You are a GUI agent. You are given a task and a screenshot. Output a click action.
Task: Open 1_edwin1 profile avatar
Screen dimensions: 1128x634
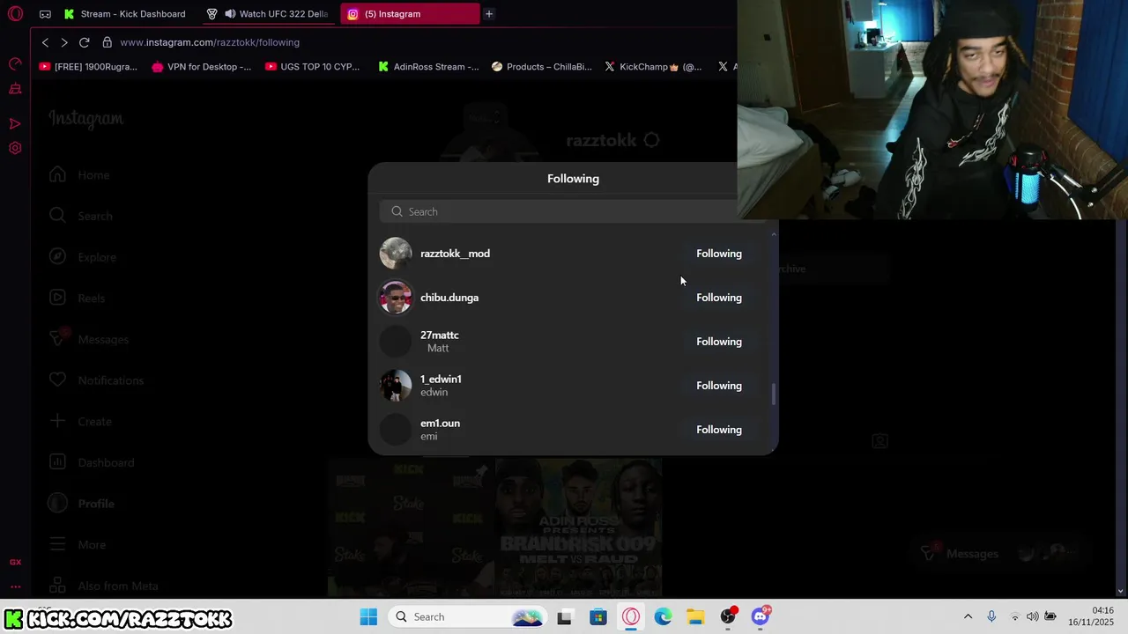click(x=396, y=386)
